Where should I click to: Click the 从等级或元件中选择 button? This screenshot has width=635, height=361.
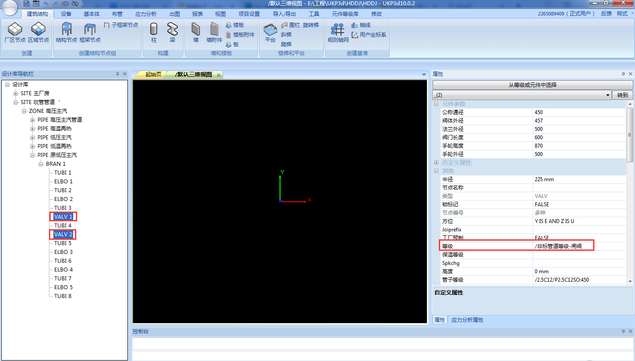(x=533, y=85)
